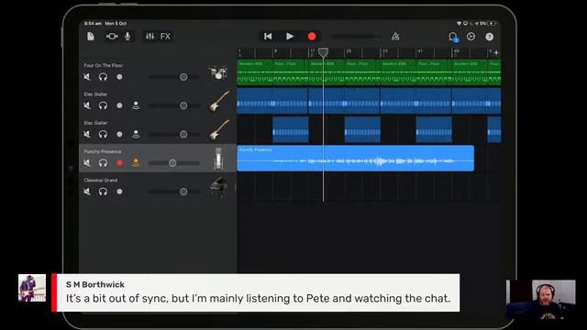This screenshot has height=330, width=587.
Task: Select the first green drummer region
Action: tap(255, 72)
